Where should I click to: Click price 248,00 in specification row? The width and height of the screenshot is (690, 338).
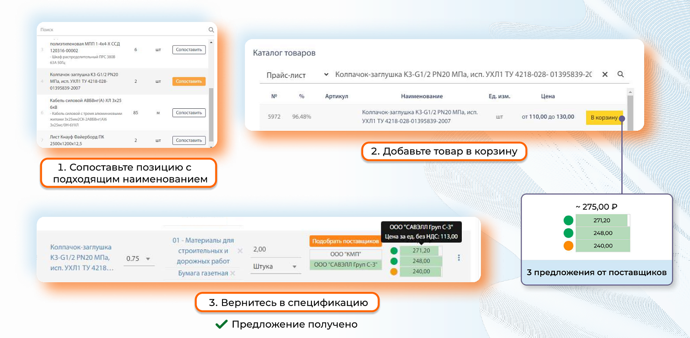(x=421, y=261)
